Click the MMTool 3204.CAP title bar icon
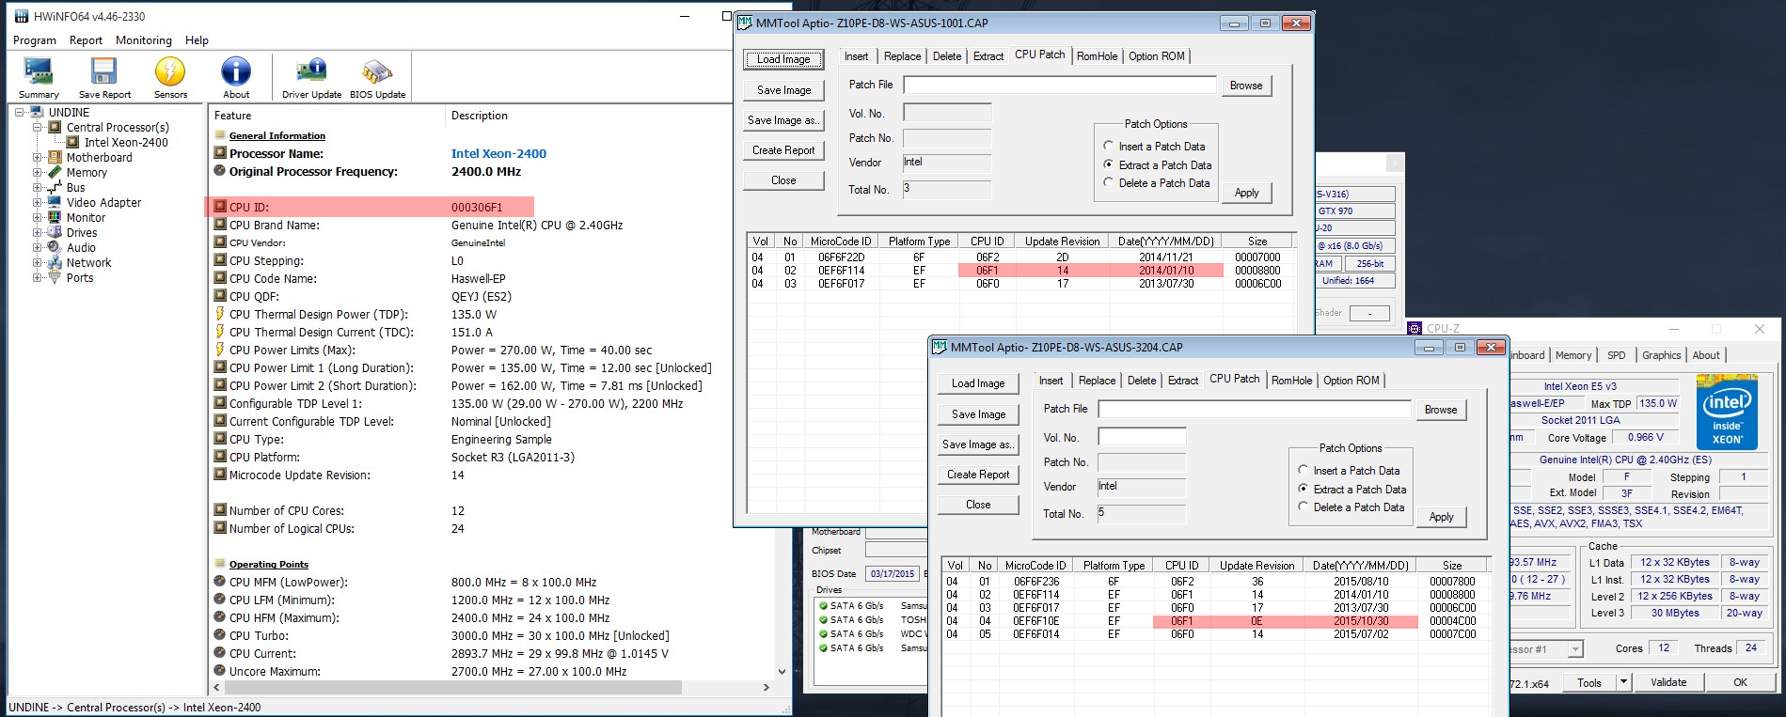 [940, 347]
